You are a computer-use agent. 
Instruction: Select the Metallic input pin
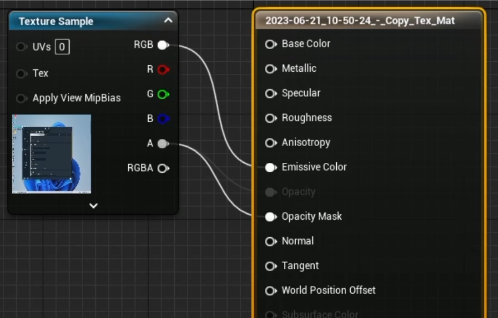point(271,69)
